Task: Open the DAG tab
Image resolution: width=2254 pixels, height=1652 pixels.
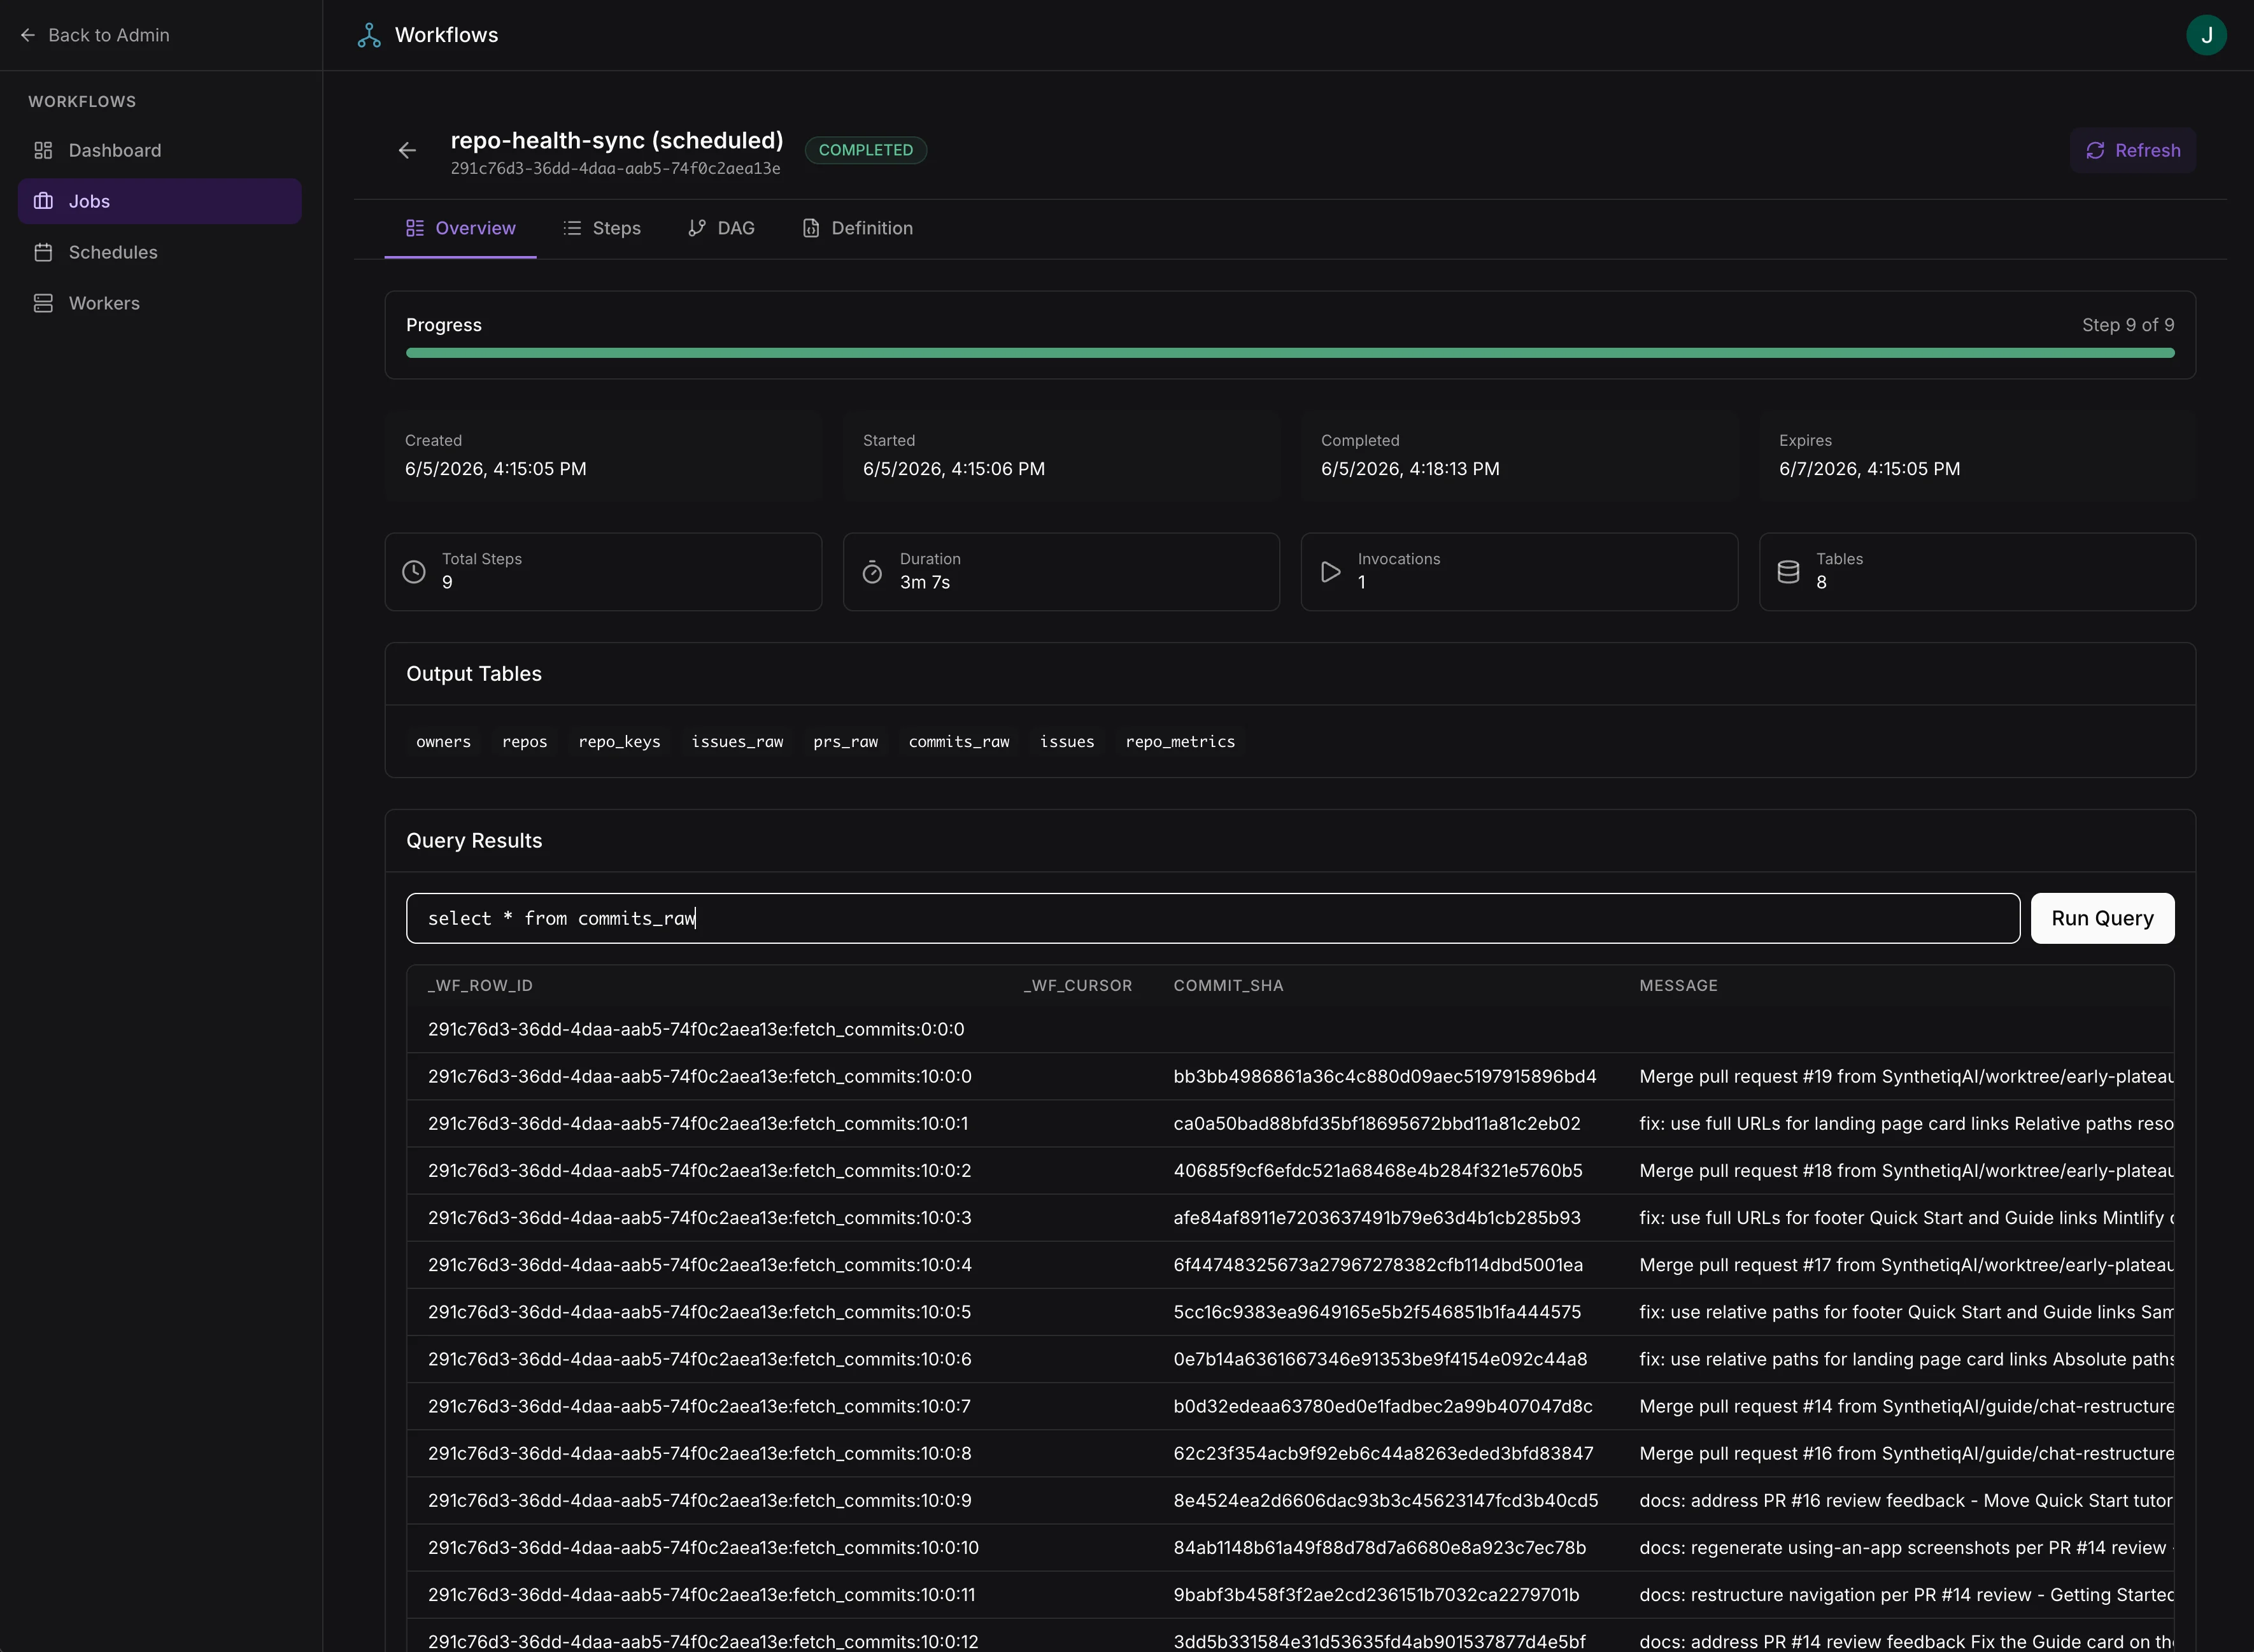Action: point(721,228)
